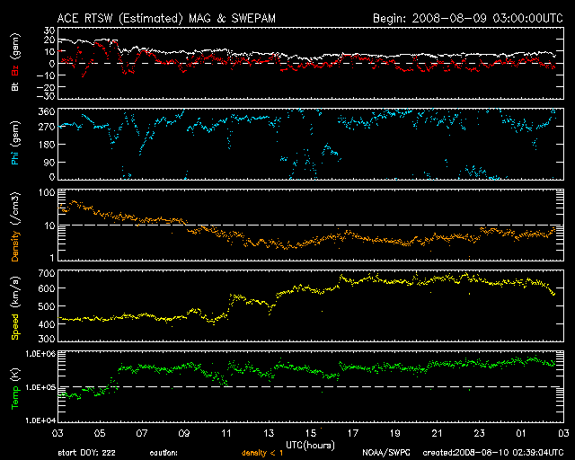Click the orange 'density < 1' warning

[x=262, y=453]
